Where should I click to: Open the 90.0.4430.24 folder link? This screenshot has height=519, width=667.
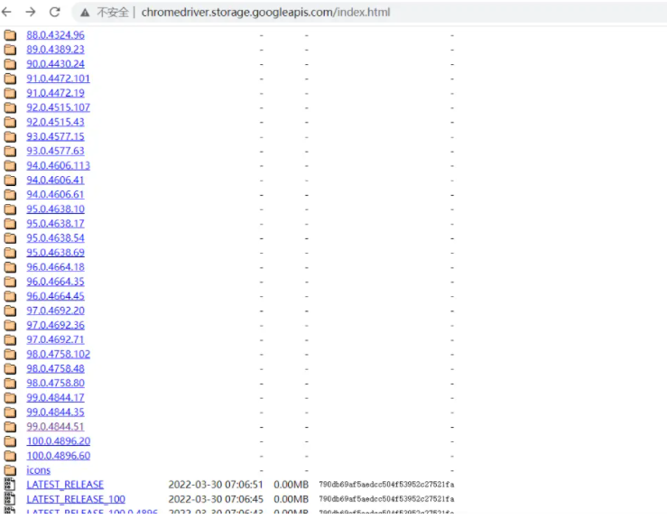[x=55, y=64]
